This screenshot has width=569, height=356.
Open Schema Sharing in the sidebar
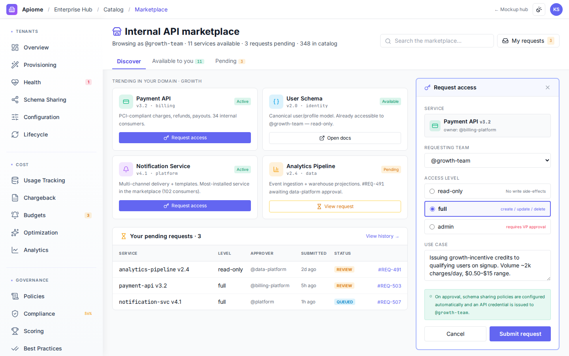[x=51, y=100]
